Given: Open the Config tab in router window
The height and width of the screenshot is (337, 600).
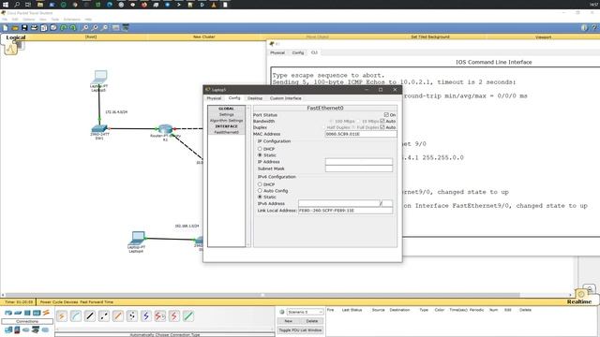Looking at the screenshot, I should 298,52.
